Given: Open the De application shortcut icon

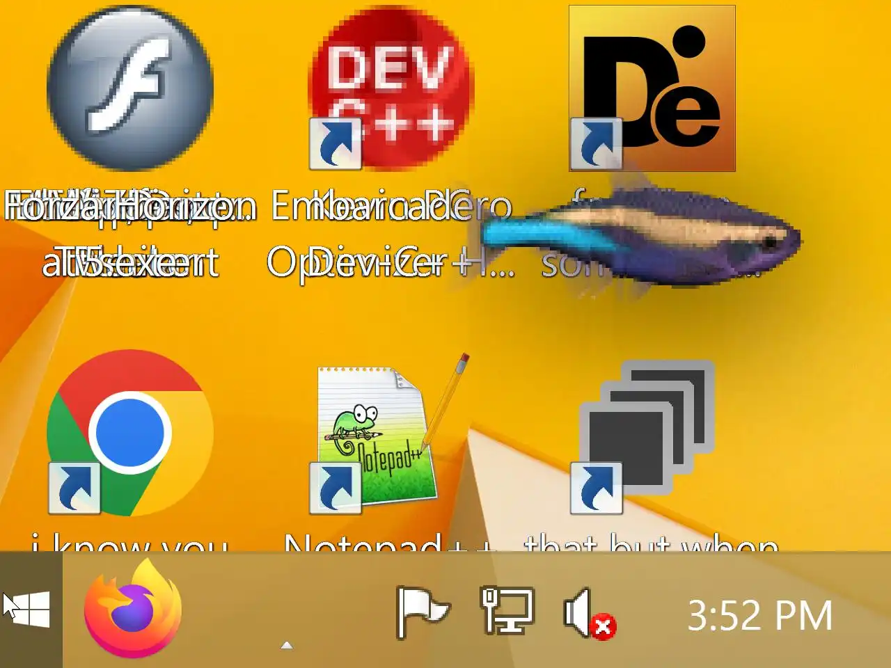Looking at the screenshot, I should 652,88.
